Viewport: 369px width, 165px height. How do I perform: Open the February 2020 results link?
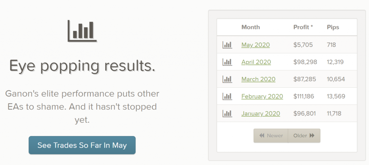(262, 96)
